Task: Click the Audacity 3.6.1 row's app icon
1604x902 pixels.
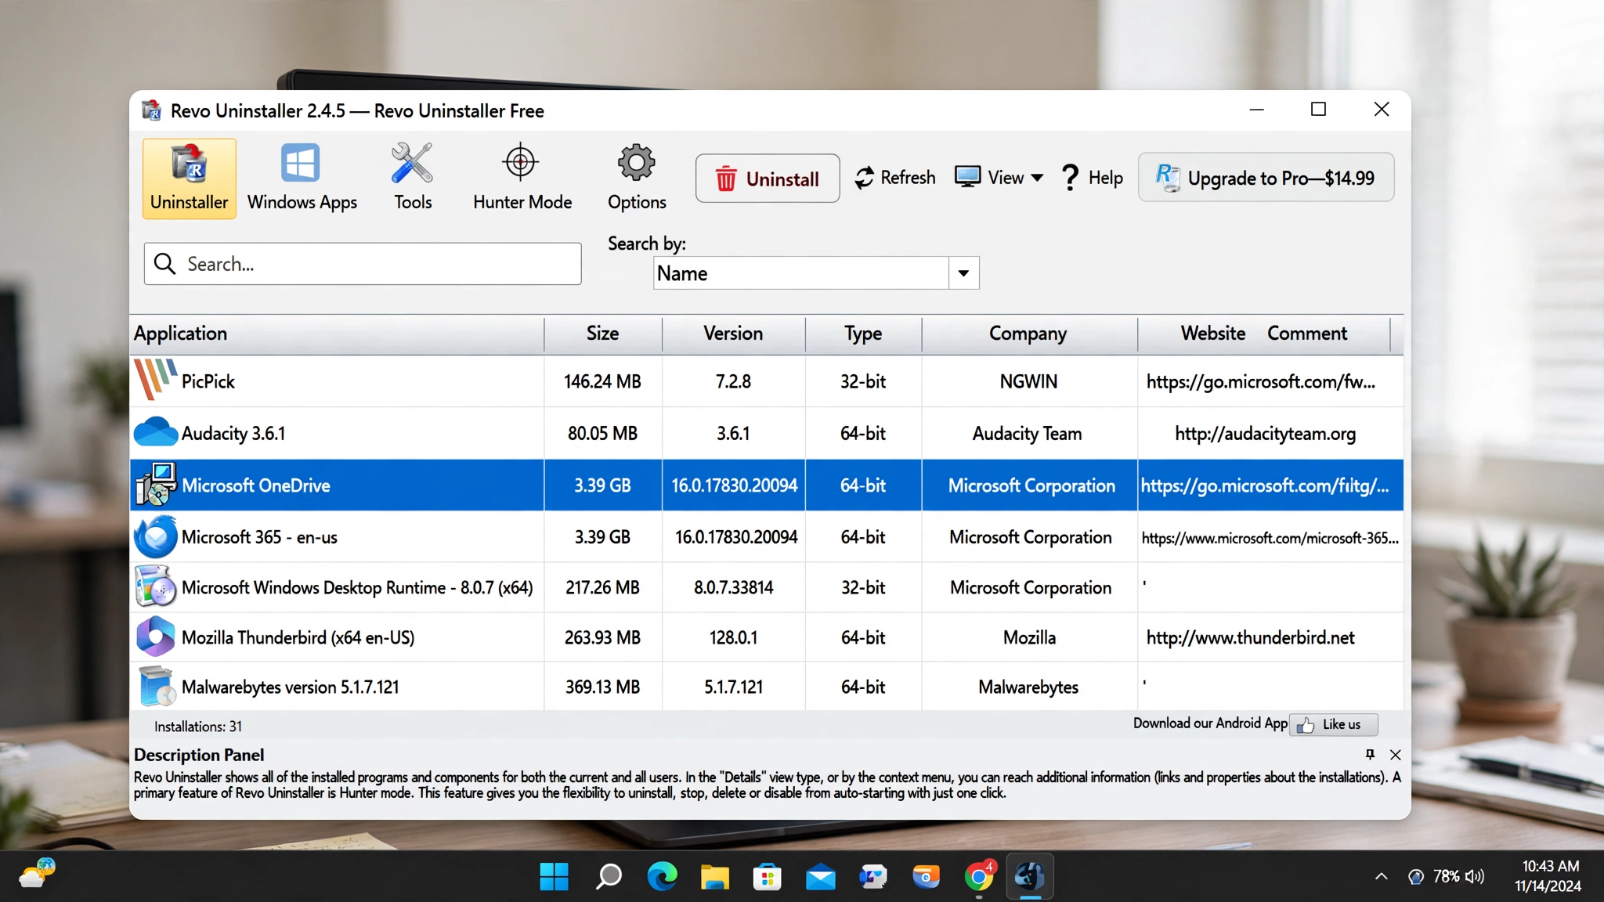Action: point(156,432)
